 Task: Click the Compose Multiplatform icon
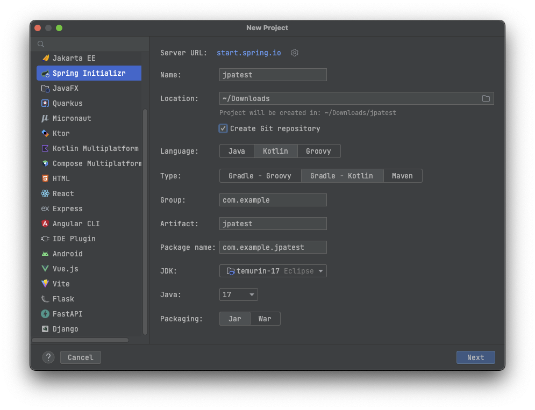click(x=45, y=163)
